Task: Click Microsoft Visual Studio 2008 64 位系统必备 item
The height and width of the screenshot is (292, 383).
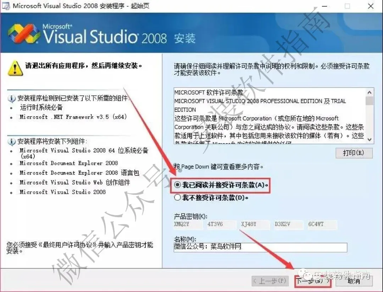Action: coord(84,153)
